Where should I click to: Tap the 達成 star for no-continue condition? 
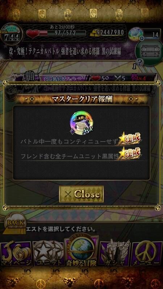[130, 138]
